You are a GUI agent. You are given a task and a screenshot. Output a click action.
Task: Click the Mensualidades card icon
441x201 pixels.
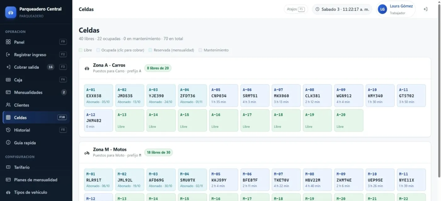pos(8,92)
